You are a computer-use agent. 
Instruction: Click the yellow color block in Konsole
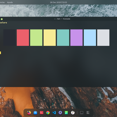tap(50, 38)
